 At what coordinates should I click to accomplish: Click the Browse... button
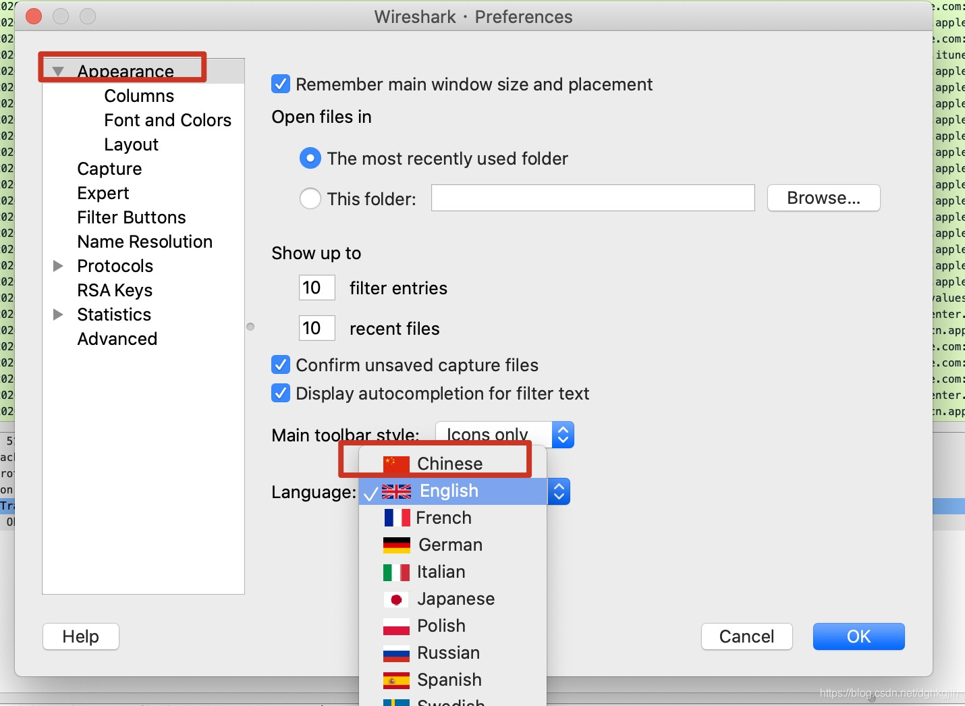pos(823,198)
